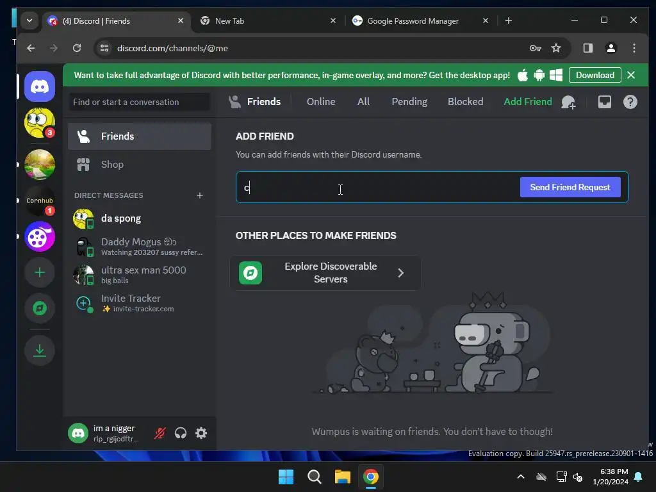The height and width of the screenshot is (492, 656).
Task: Toggle the muted microphone icon
Action: 160,433
